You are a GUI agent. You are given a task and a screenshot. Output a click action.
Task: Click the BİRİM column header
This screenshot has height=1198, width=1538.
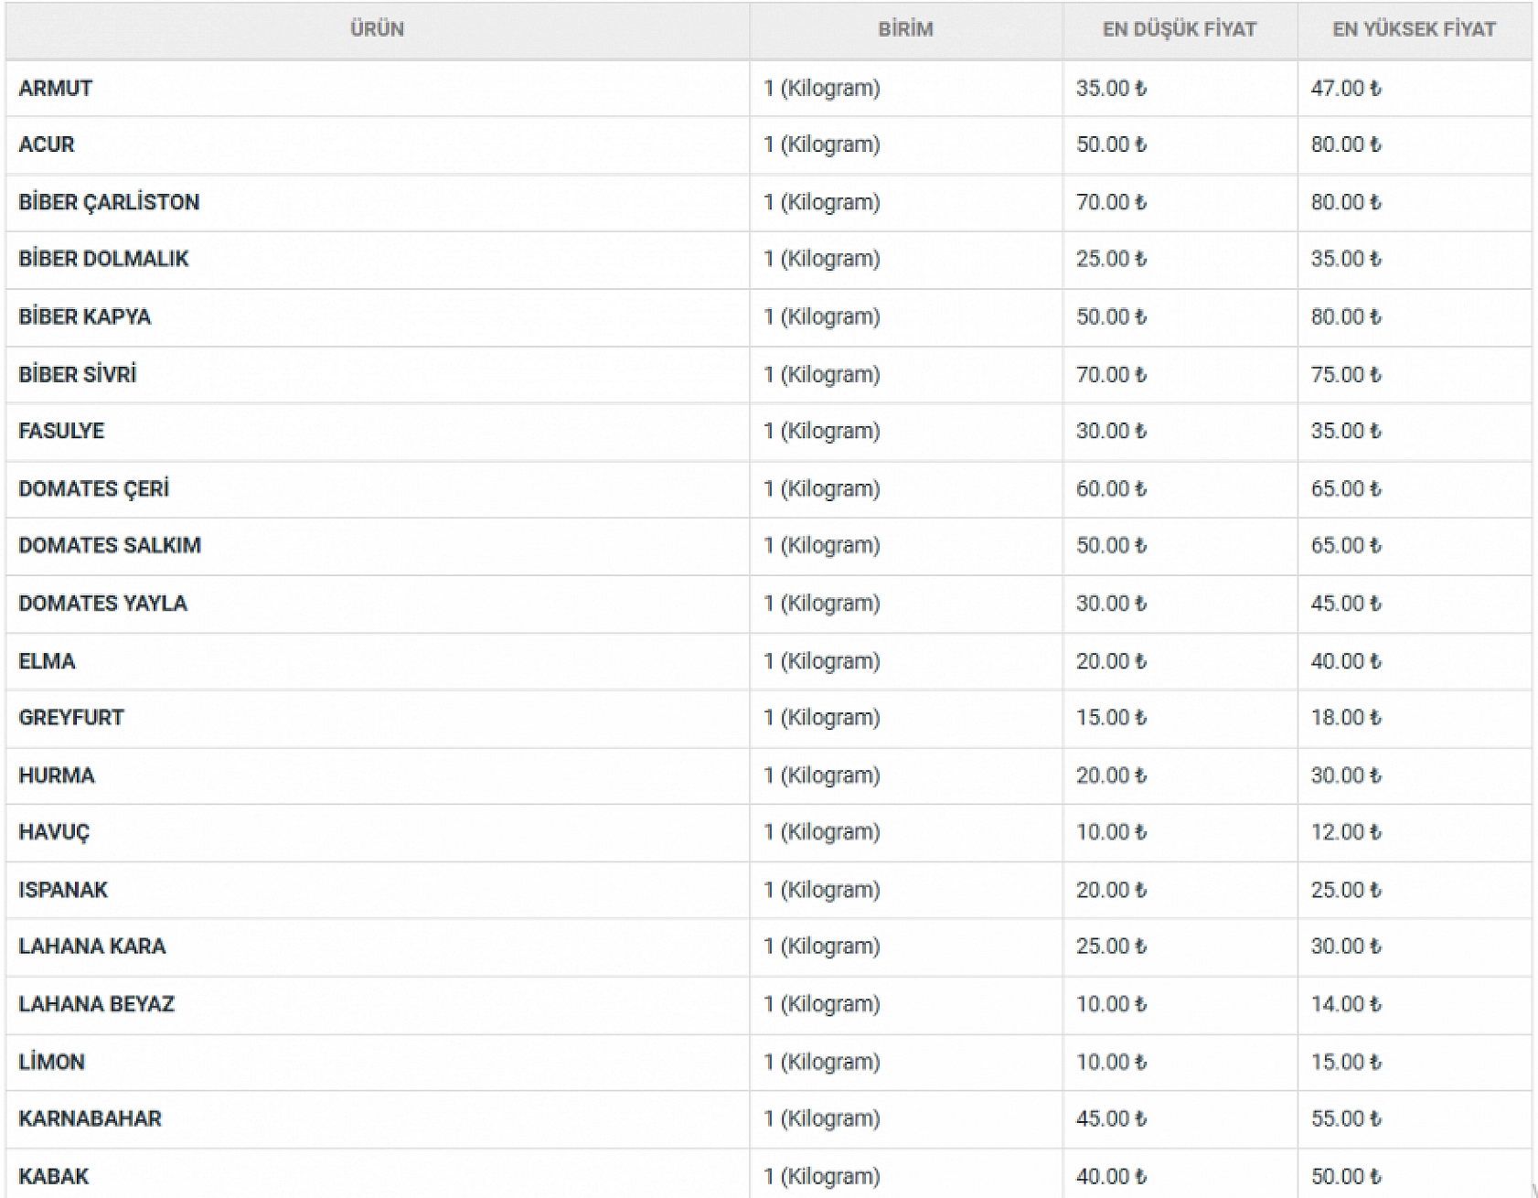(905, 29)
